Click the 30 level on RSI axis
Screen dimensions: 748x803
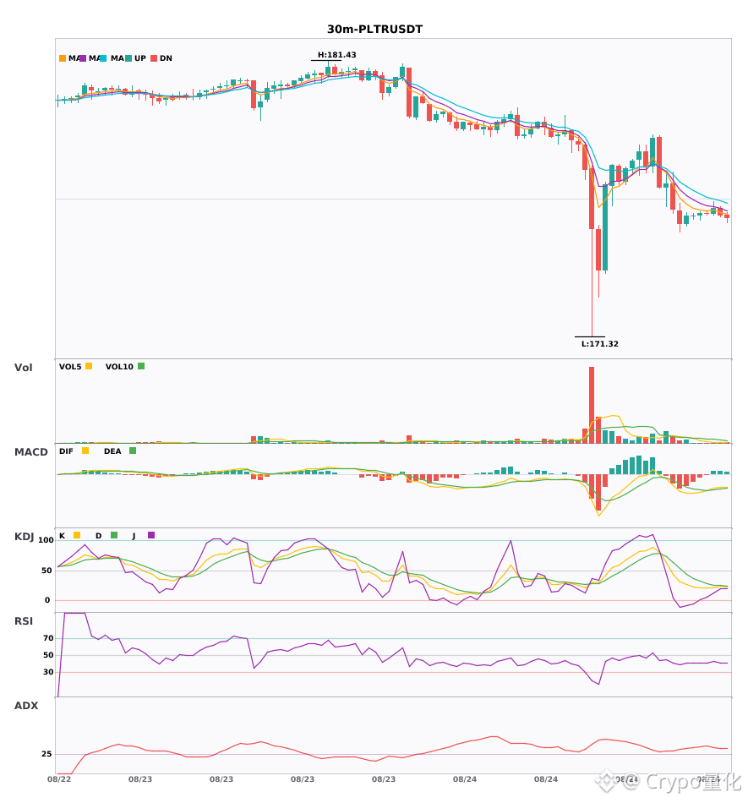click(x=49, y=672)
